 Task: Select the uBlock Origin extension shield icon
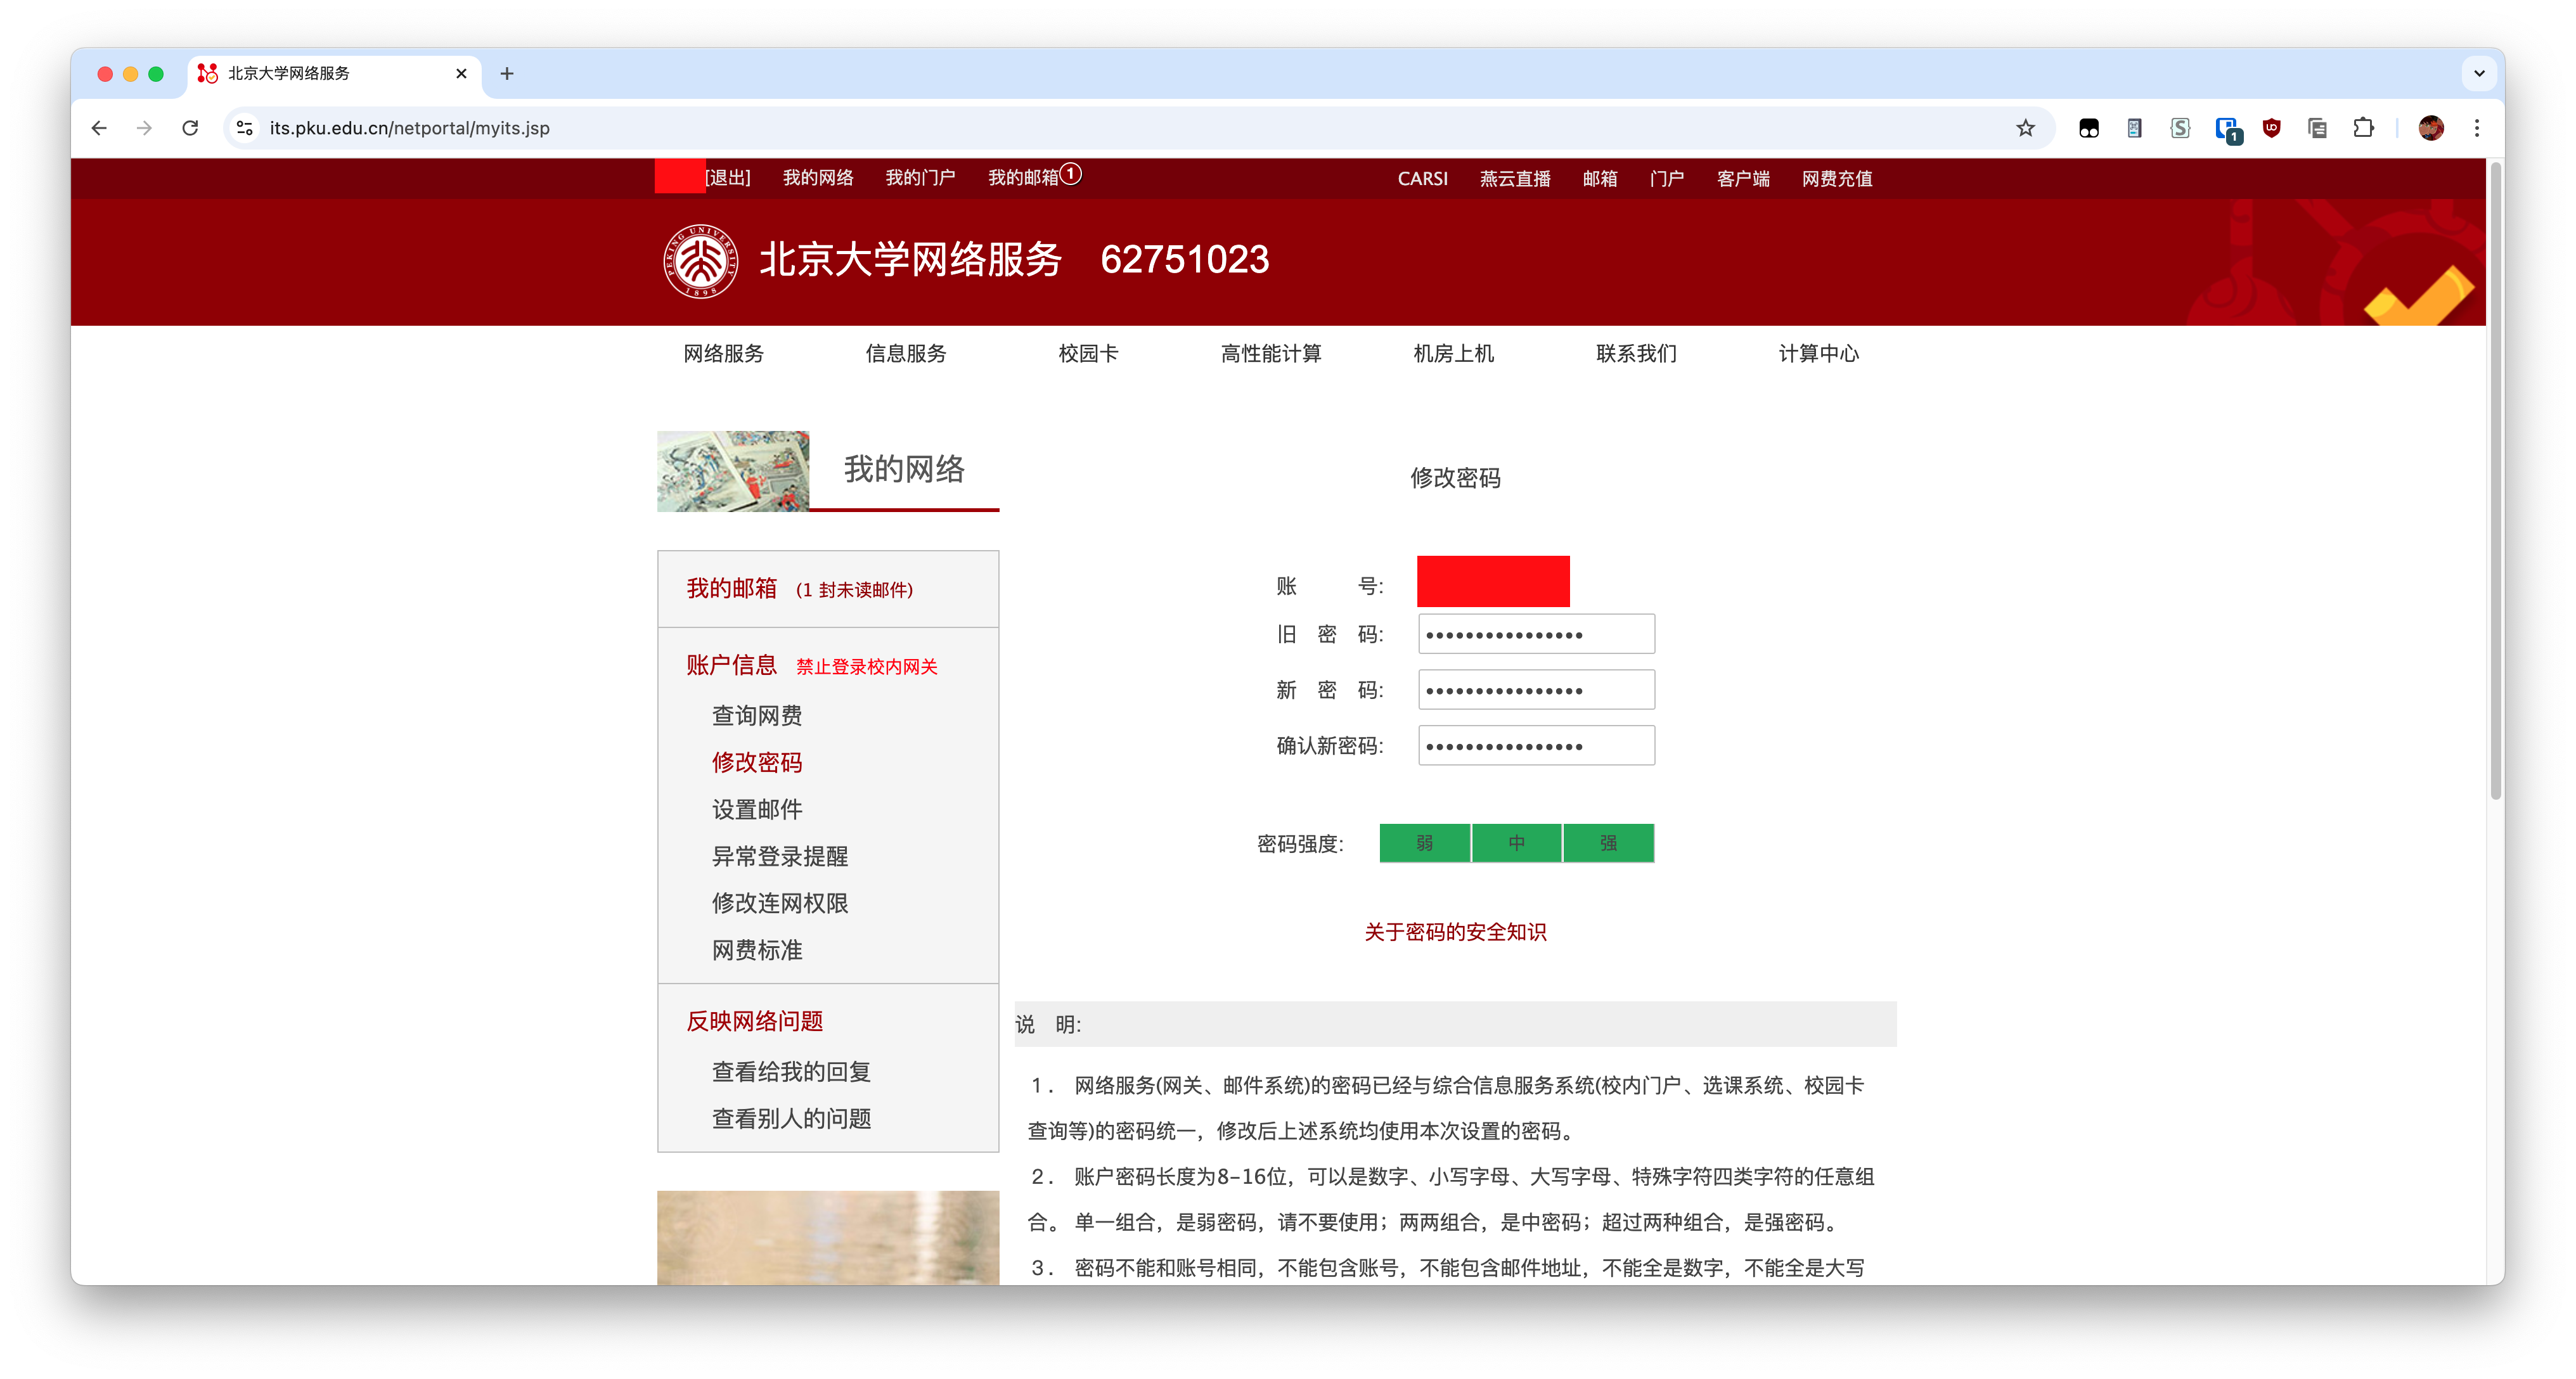2271,128
